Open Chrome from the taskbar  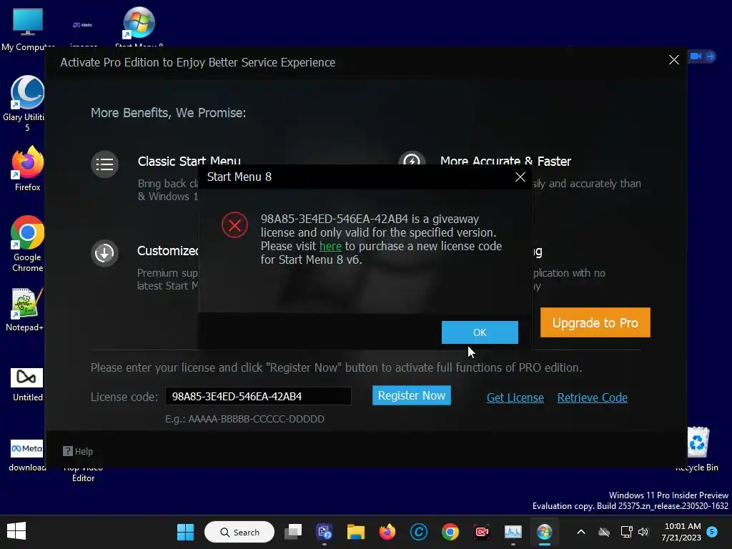click(x=450, y=532)
